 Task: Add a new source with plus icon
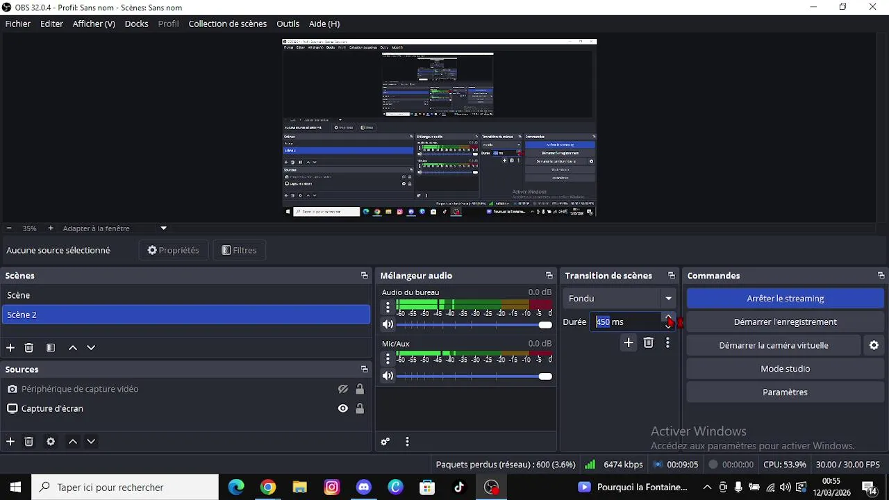point(10,442)
